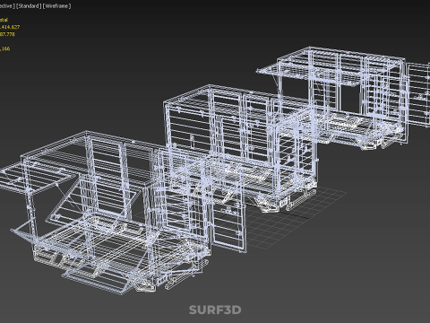Click the yellow statistic value ending 87.778

point(7,34)
